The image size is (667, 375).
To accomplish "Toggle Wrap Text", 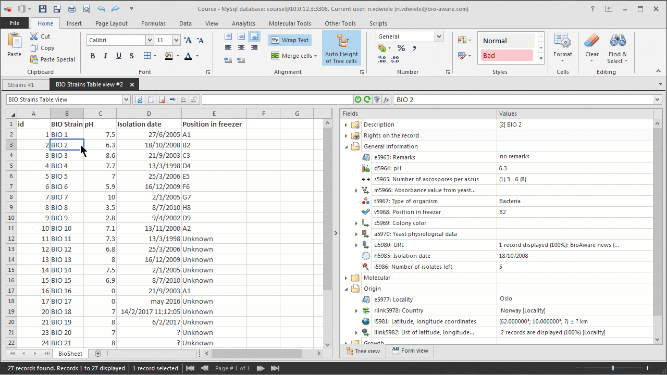I will point(289,40).
